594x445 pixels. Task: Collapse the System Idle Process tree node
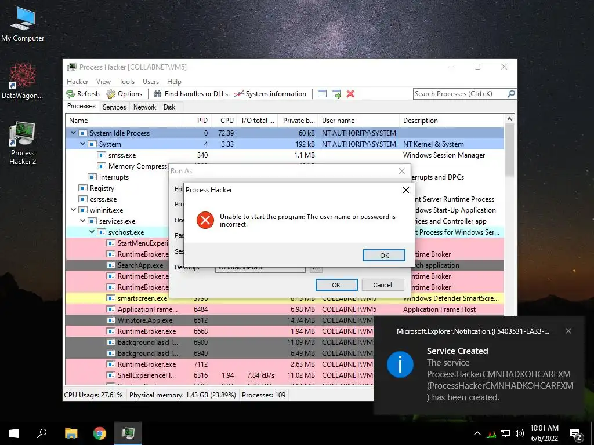pos(73,133)
